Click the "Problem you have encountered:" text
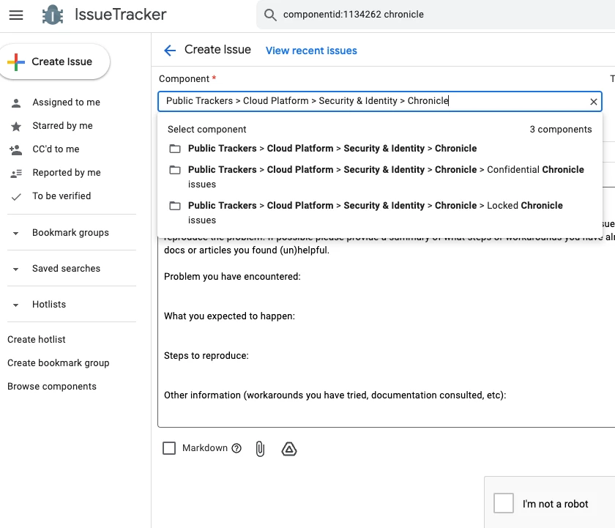The width and height of the screenshot is (615, 528). click(x=232, y=277)
